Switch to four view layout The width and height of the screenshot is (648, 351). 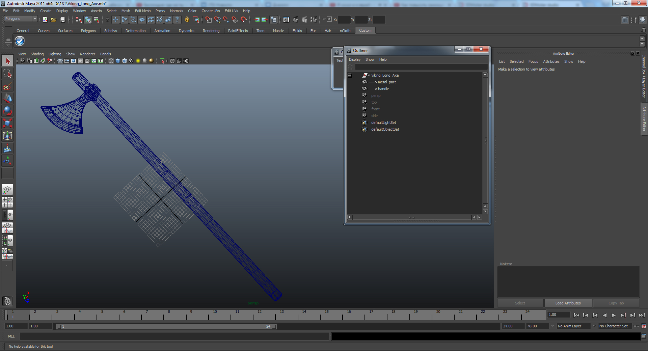tap(7, 202)
